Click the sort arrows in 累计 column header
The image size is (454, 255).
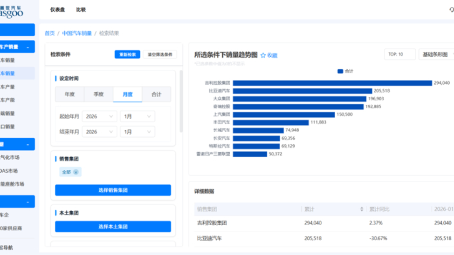362,209
